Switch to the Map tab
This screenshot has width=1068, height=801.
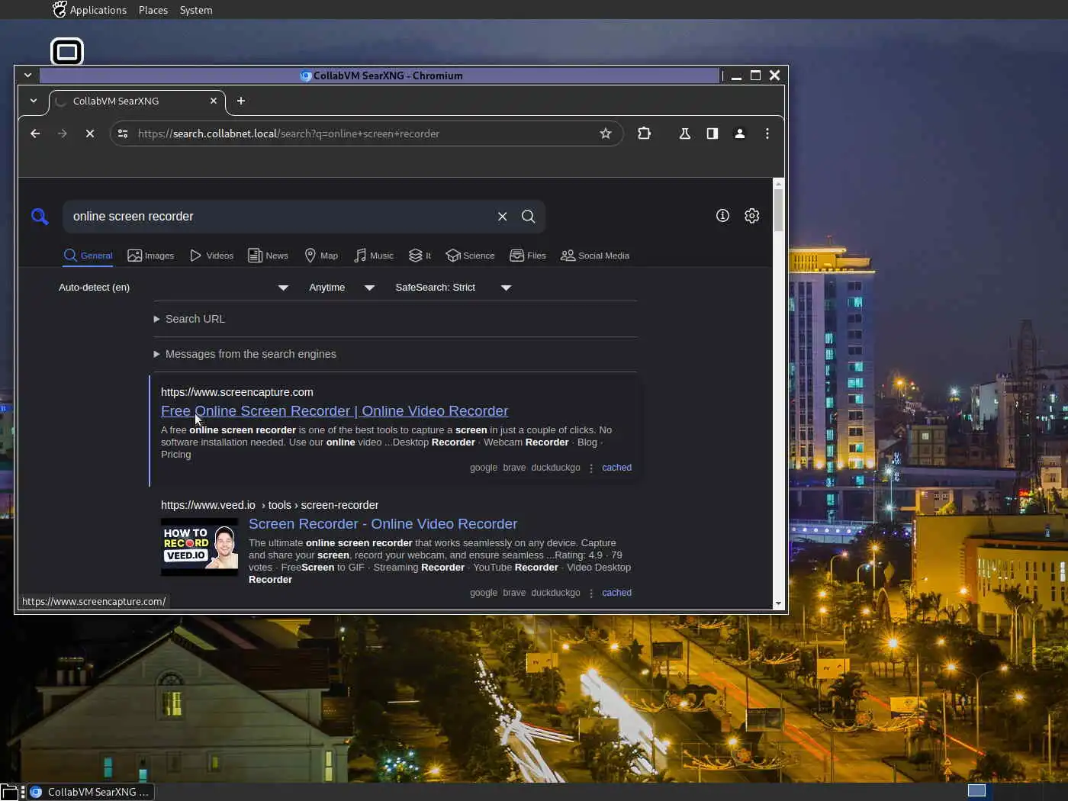click(x=321, y=256)
